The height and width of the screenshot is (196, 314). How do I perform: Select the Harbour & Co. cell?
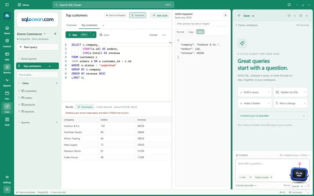point(80,126)
